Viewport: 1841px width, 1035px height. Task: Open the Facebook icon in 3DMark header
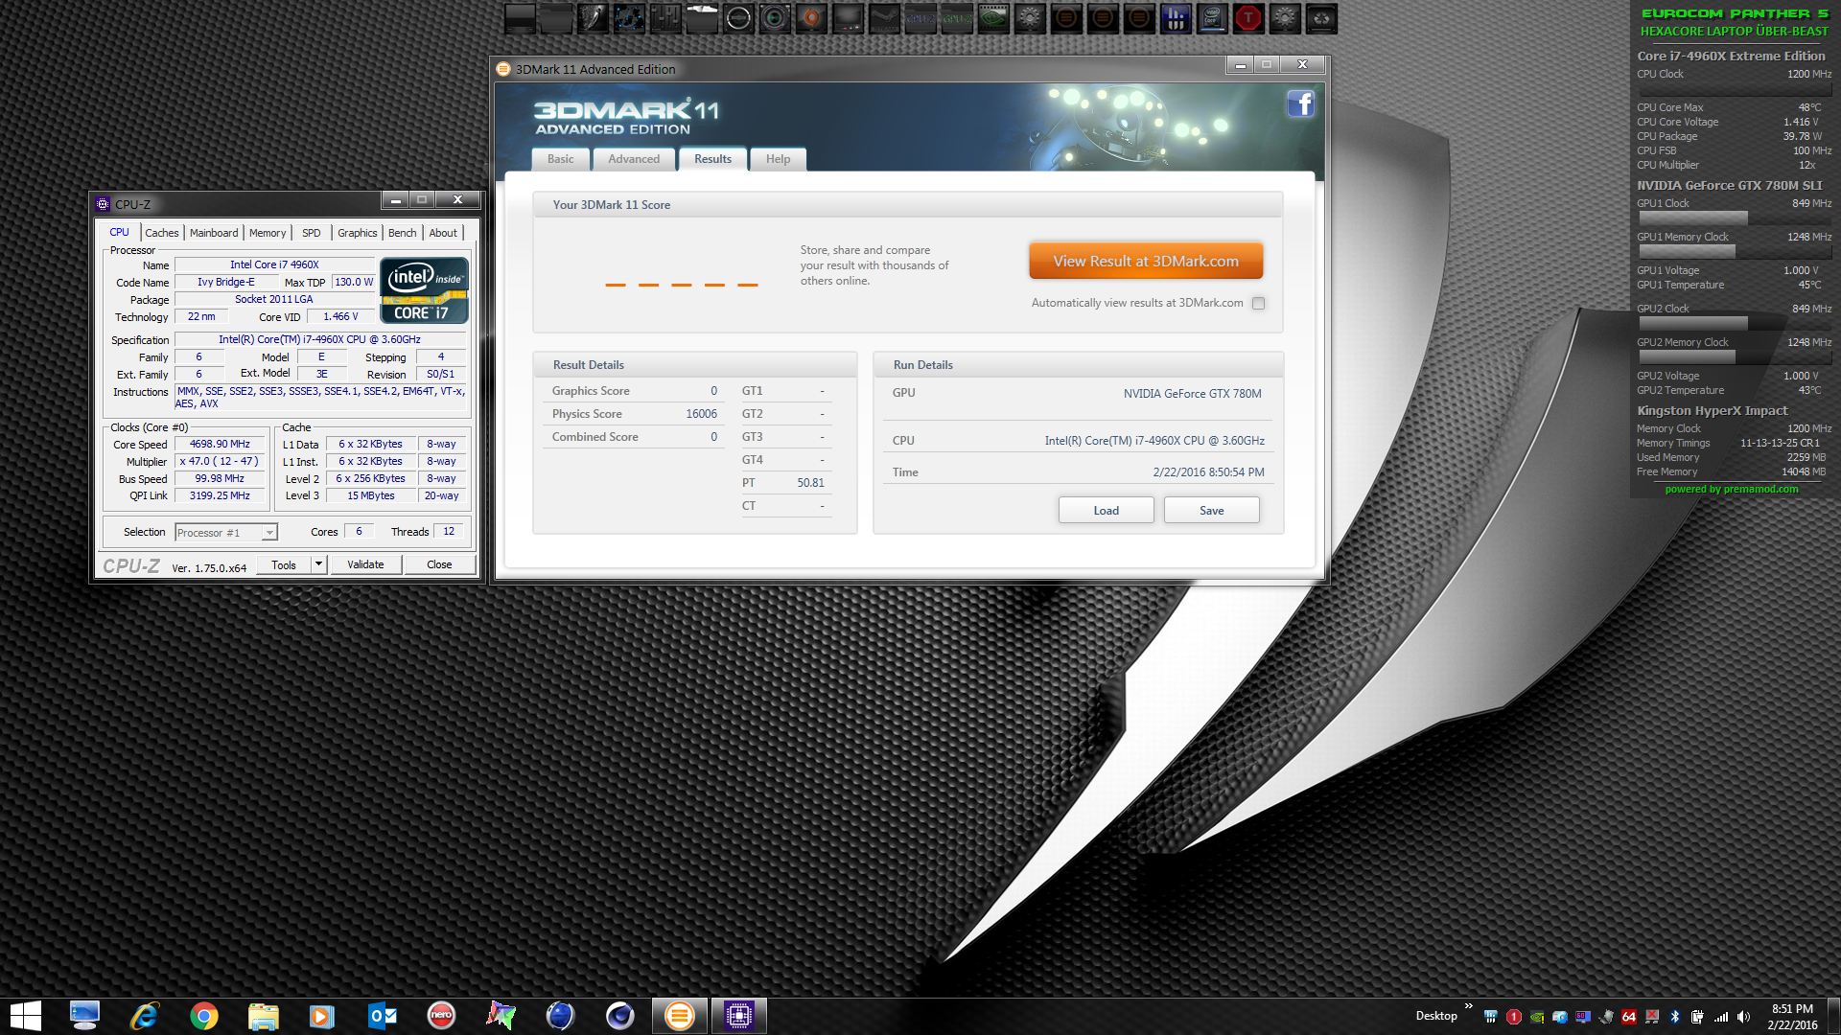(x=1300, y=103)
